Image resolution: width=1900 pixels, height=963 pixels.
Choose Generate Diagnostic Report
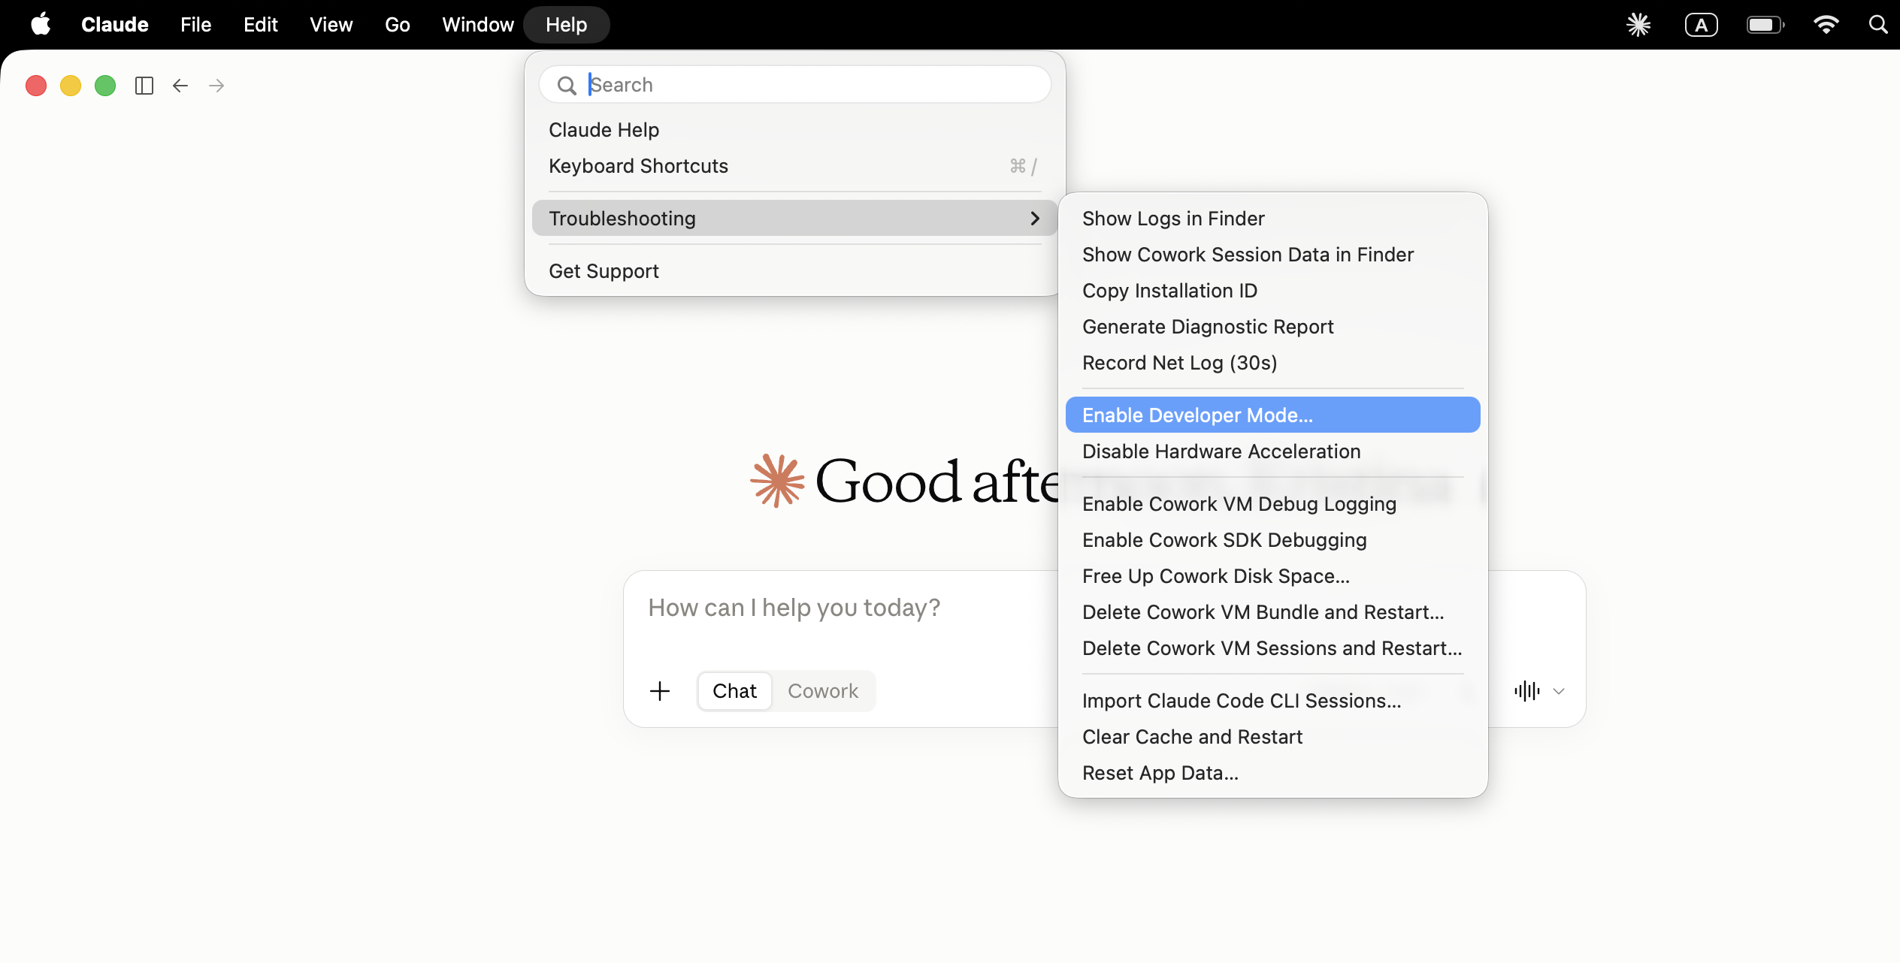(1272, 327)
